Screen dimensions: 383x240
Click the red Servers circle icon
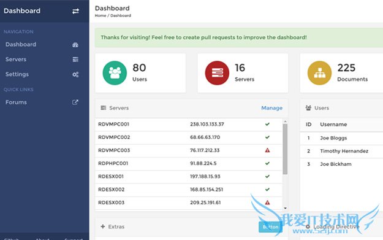click(x=217, y=73)
